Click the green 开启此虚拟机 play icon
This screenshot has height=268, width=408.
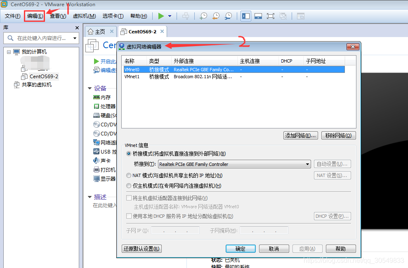(96, 61)
